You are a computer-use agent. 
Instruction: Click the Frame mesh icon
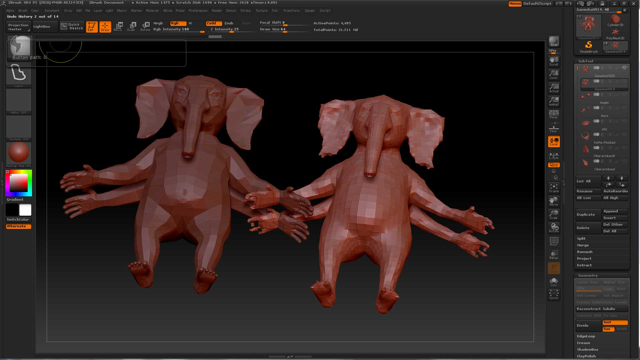554,188
